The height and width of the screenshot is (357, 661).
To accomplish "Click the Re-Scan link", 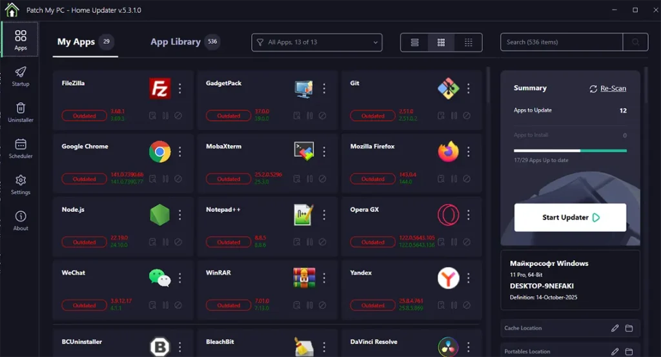I will (x=613, y=88).
